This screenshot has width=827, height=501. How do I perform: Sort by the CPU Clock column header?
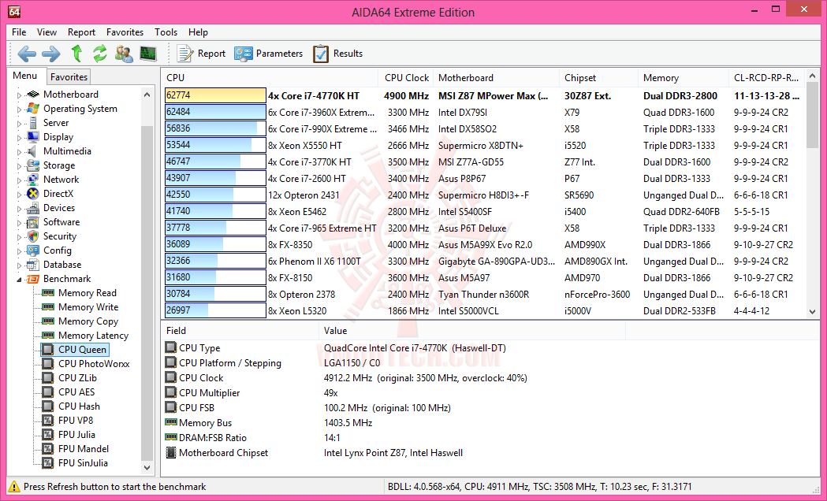click(x=406, y=78)
